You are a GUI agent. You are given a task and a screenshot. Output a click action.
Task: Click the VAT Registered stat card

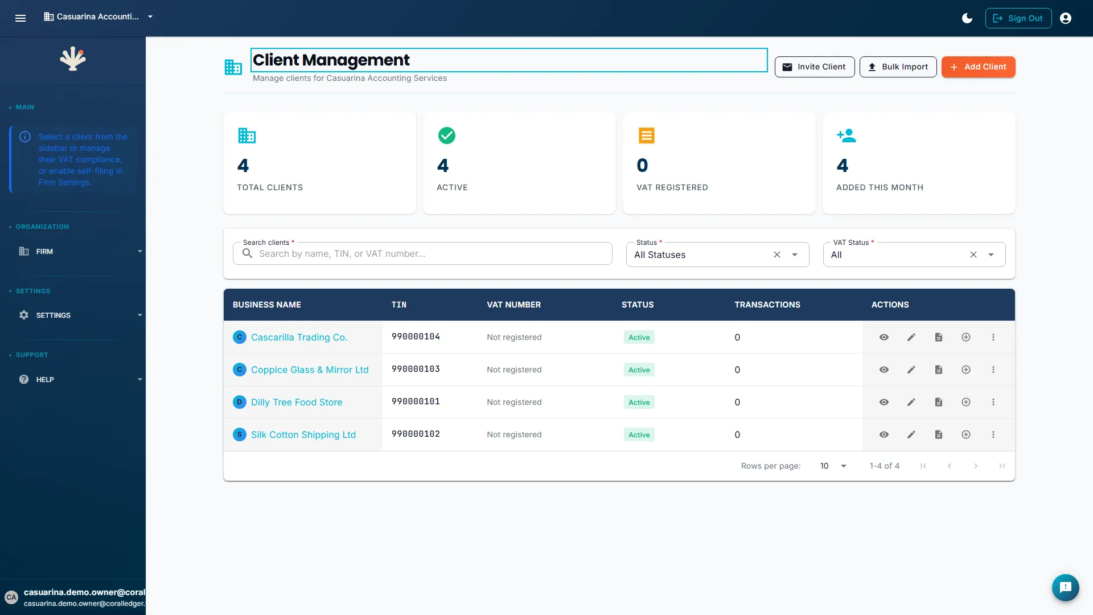pos(719,163)
